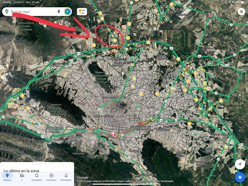Viewport: 248px width, 186px height.
Task: Tap the blue directions button
Action: (240, 177)
